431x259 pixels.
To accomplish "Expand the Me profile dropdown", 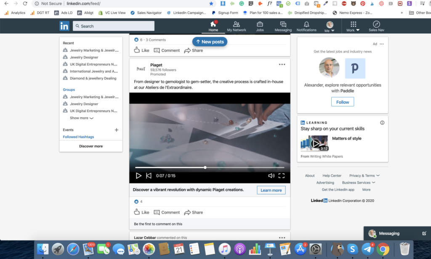I will point(329,26).
